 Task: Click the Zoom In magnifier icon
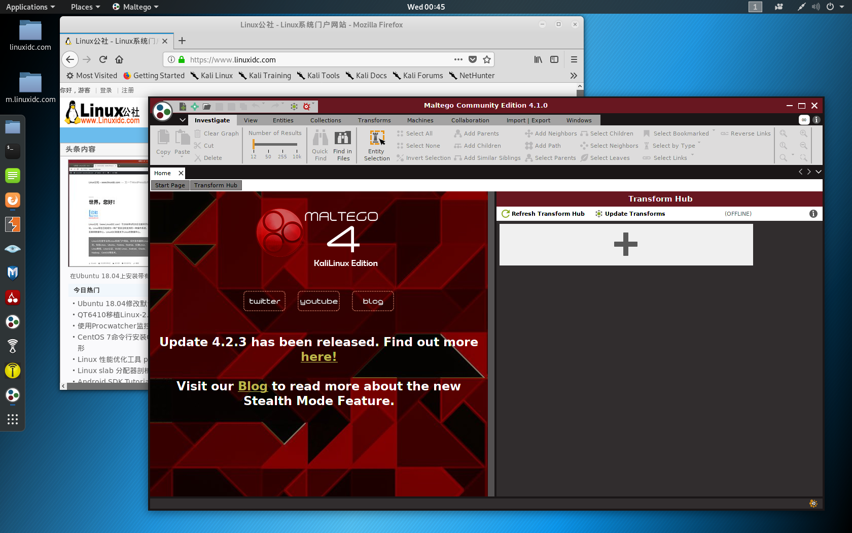coord(803,134)
